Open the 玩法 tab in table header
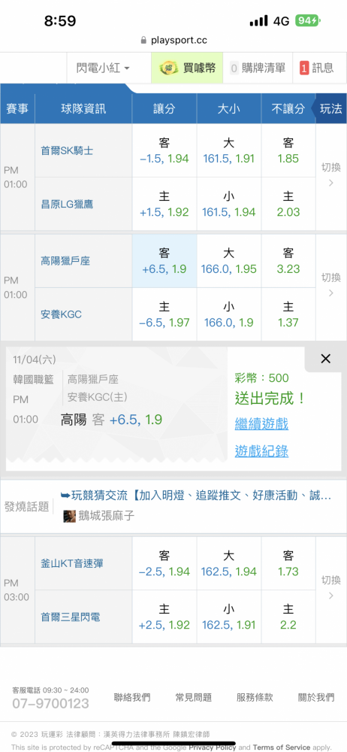 coord(330,109)
